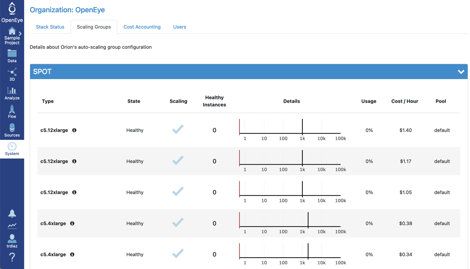Click the OpenEye logo icon
This screenshot has height=269, width=470.
point(12,8)
